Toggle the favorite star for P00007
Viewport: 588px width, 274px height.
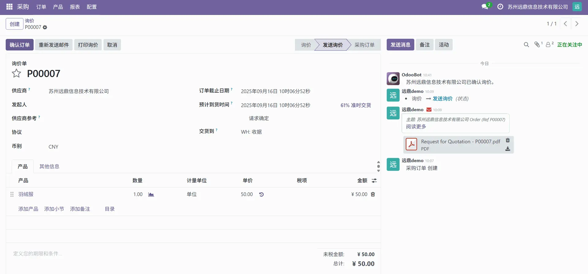click(x=16, y=73)
